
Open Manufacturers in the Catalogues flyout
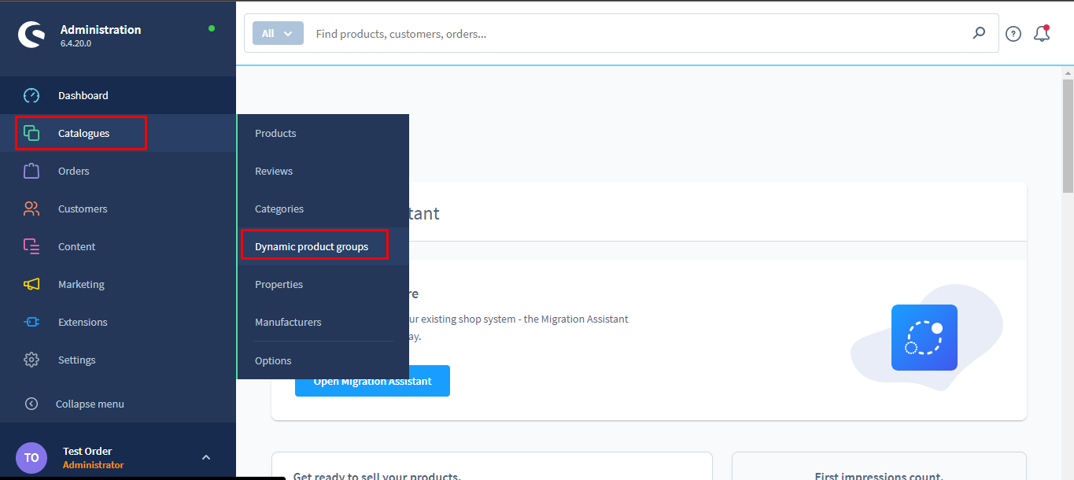click(x=288, y=321)
